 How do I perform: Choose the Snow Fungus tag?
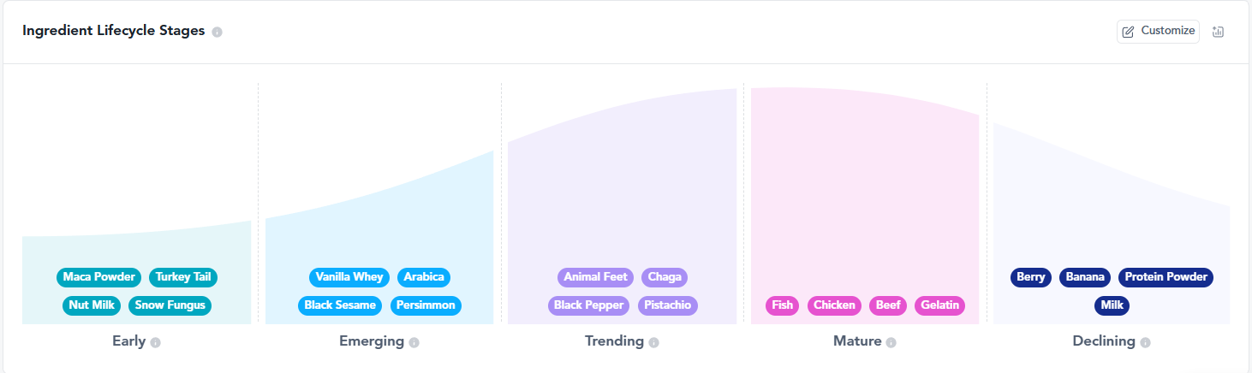tap(170, 305)
